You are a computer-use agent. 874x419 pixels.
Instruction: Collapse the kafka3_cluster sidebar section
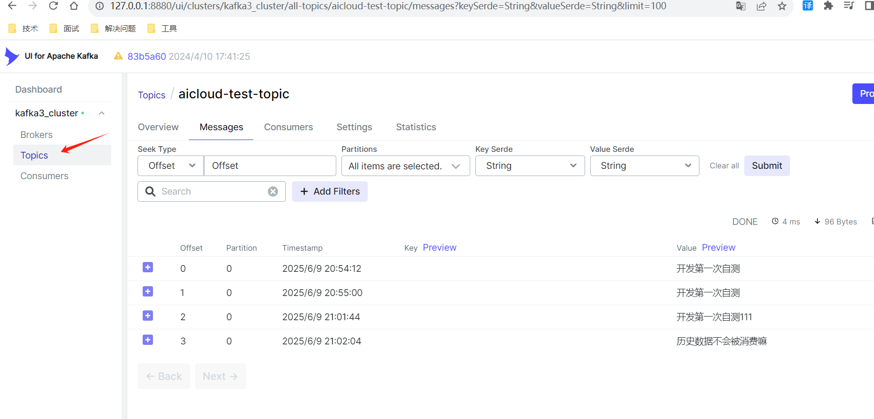[x=101, y=113]
